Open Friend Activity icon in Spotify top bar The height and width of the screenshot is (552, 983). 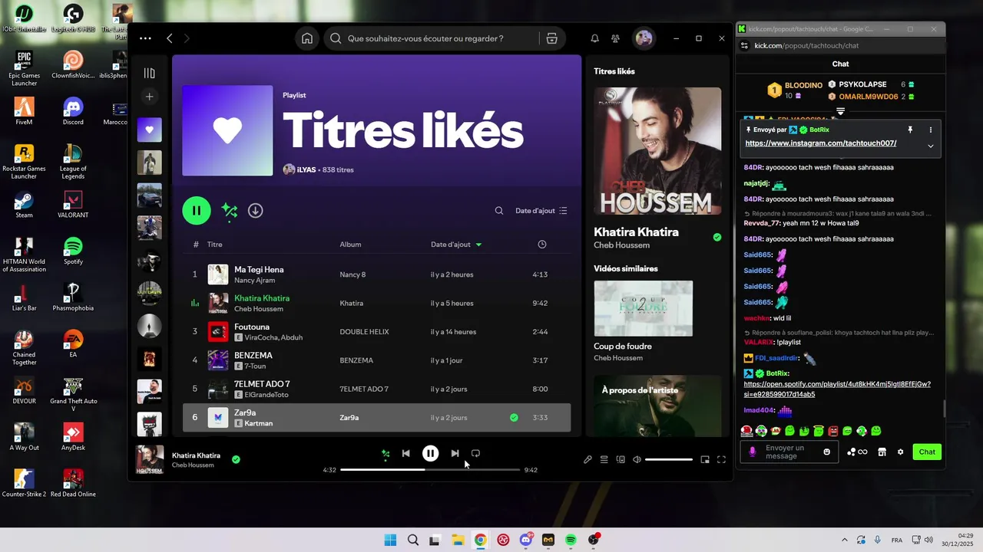pos(615,38)
